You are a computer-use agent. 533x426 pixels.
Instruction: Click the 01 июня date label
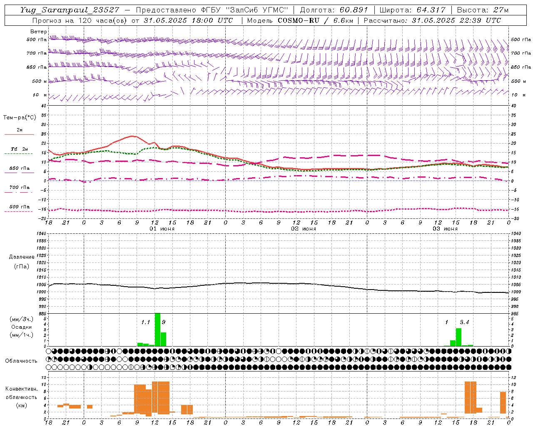click(x=162, y=229)
